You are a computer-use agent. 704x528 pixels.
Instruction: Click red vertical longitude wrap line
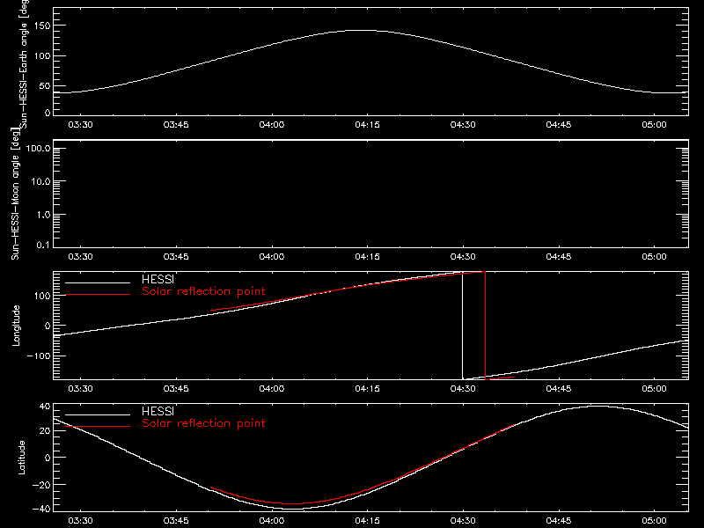486,326
